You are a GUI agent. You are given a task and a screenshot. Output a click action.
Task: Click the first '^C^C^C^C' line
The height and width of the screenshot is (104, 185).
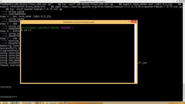pos(6,87)
